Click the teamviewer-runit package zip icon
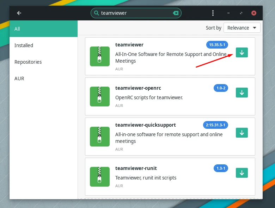Image resolution: width=275 pixels, height=208 pixels. [100, 176]
